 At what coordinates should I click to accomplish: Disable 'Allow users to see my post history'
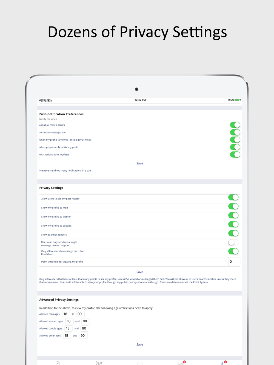[233, 198]
